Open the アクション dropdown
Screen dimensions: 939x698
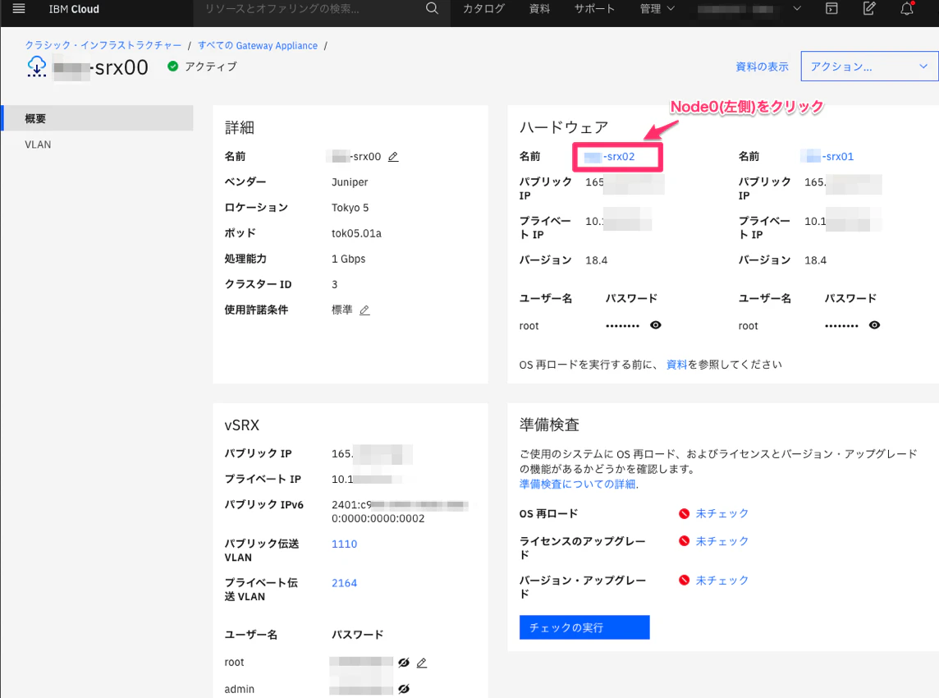[x=869, y=67]
